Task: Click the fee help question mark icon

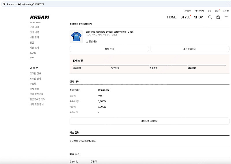Action: tap(77, 101)
